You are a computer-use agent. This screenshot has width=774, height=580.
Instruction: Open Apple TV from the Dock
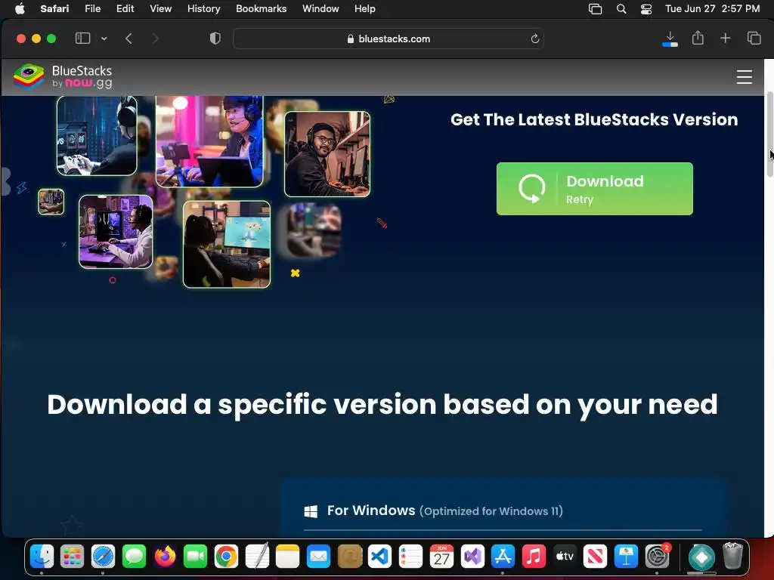tap(565, 557)
